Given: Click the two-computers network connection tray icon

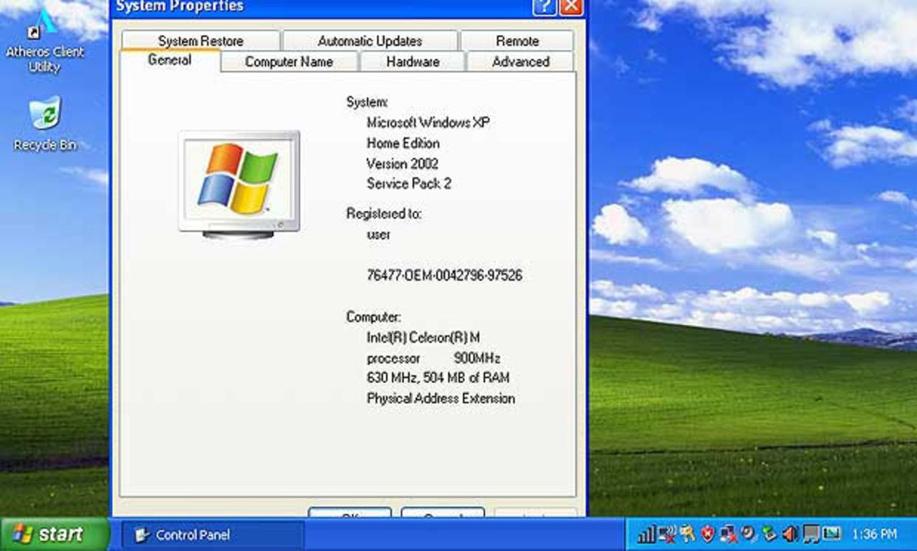Looking at the screenshot, I should (x=729, y=534).
